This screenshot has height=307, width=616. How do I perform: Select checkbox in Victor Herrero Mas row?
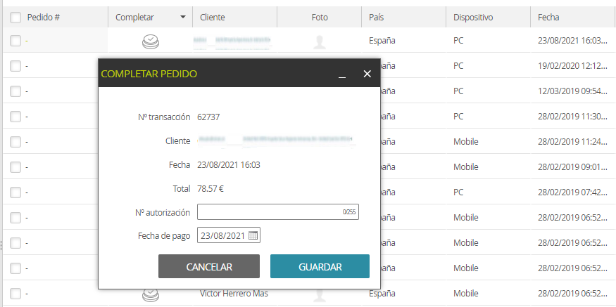point(15,293)
